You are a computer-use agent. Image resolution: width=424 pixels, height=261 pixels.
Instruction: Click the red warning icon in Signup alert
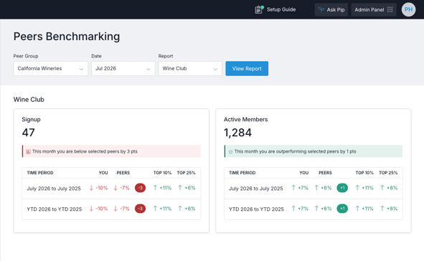pos(28,151)
